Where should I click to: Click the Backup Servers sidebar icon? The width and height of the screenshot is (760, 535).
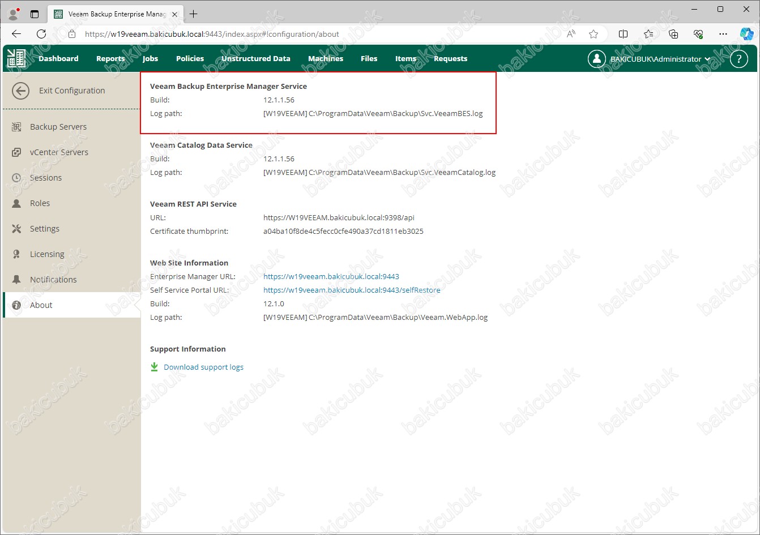(16, 127)
